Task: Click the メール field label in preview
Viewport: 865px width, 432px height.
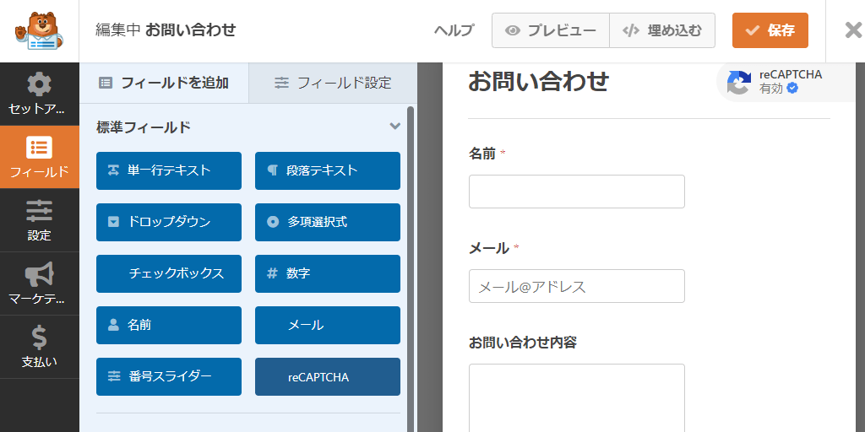Action: 489,249
